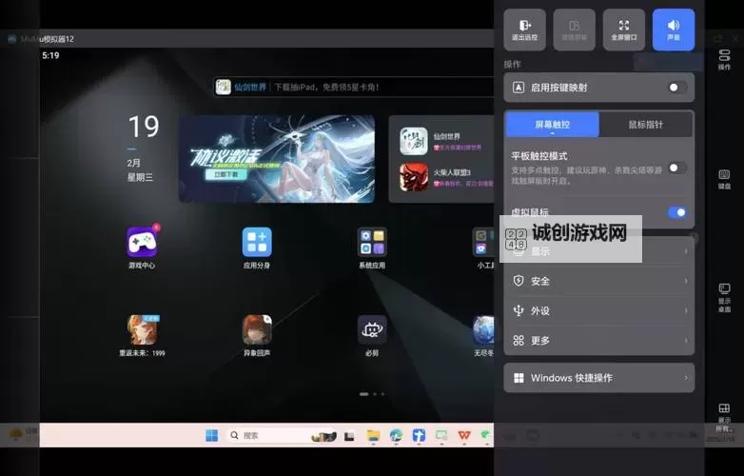Switch to the 鼠标指针 tab
Image resolution: width=744 pixels, height=476 pixels.
point(645,125)
